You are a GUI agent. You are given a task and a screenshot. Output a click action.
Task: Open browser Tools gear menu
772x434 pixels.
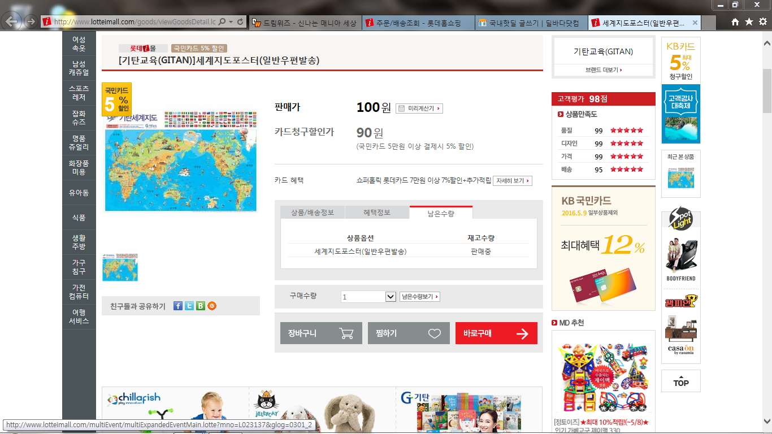(x=762, y=22)
